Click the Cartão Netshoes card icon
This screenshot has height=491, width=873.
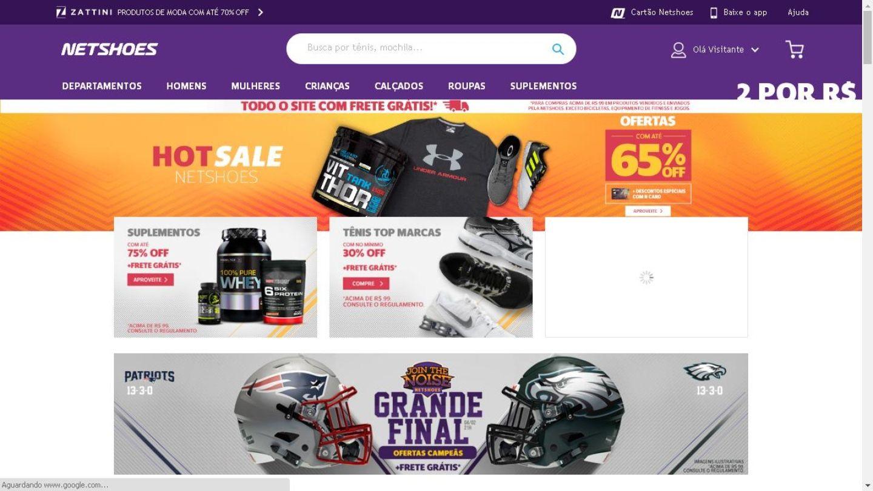click(618, 13)
